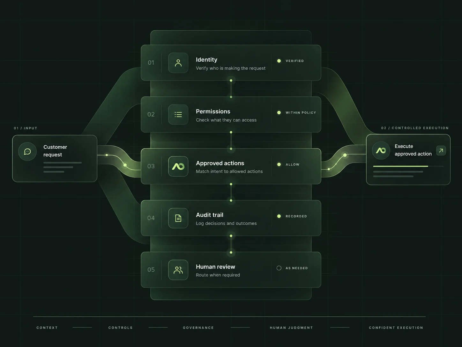Viewport: 462px width, 347px height.
Task: Click the Approved actions title
Action: pos(220,163)
